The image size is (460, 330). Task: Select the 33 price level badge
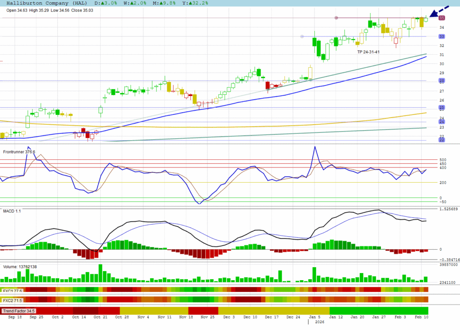[442, 36]
